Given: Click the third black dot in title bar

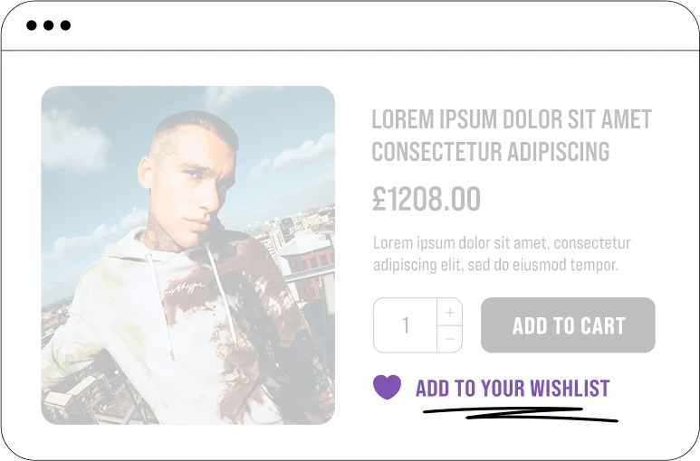Looking at the screenshot, I should pos(65,25).
